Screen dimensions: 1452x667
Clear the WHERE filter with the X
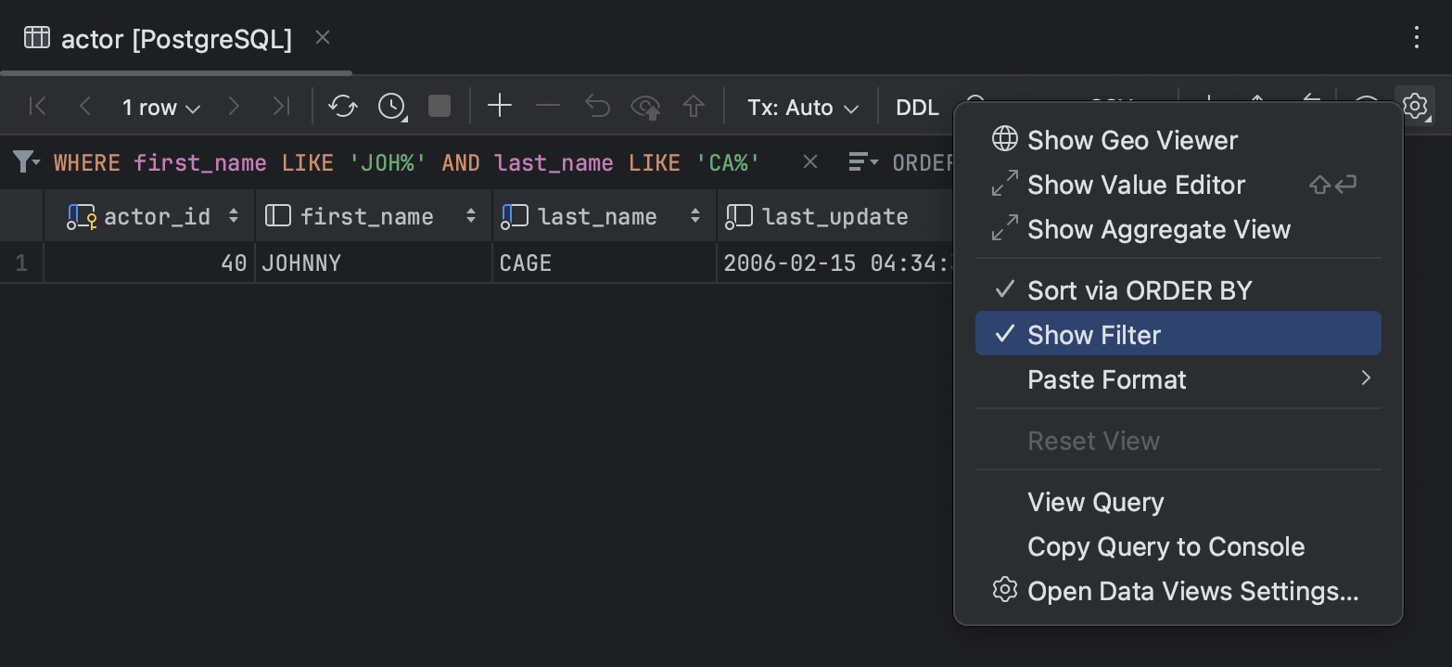[x=809, y=161]
